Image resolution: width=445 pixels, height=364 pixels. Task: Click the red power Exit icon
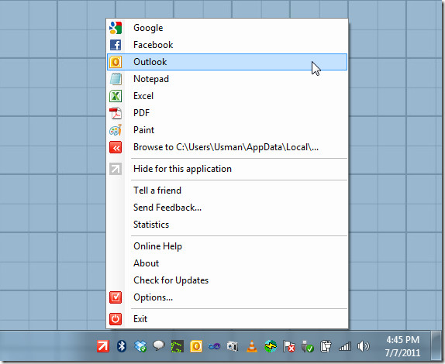tap(116, 319)
